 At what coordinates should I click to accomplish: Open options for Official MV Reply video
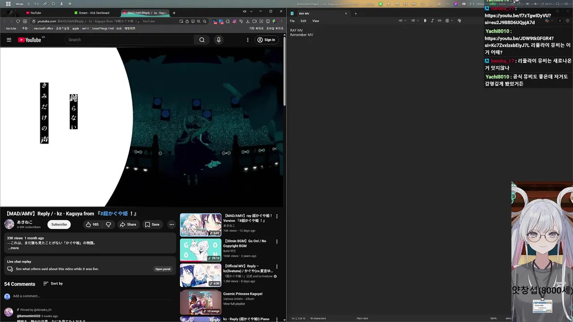[x=277, y=267]
